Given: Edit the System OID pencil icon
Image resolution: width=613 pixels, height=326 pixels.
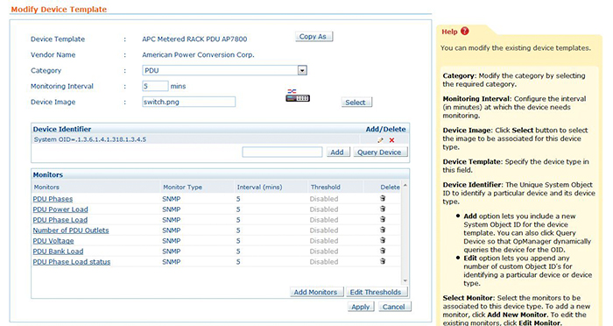Looking at the screenshot, I should (x=380, y=140).
